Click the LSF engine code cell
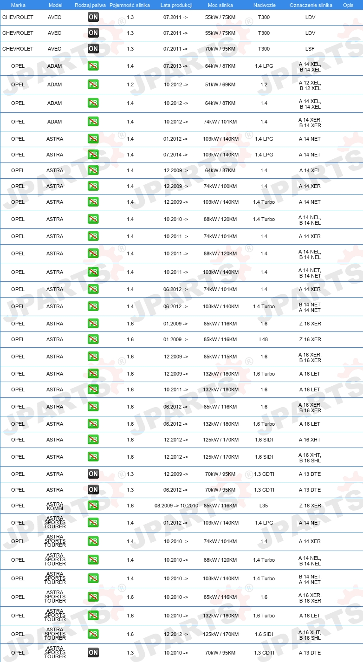Screen dimensions: 363x662 [310, 49]
